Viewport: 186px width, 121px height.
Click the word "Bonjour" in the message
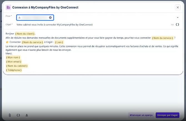click(x=10, y=34)
